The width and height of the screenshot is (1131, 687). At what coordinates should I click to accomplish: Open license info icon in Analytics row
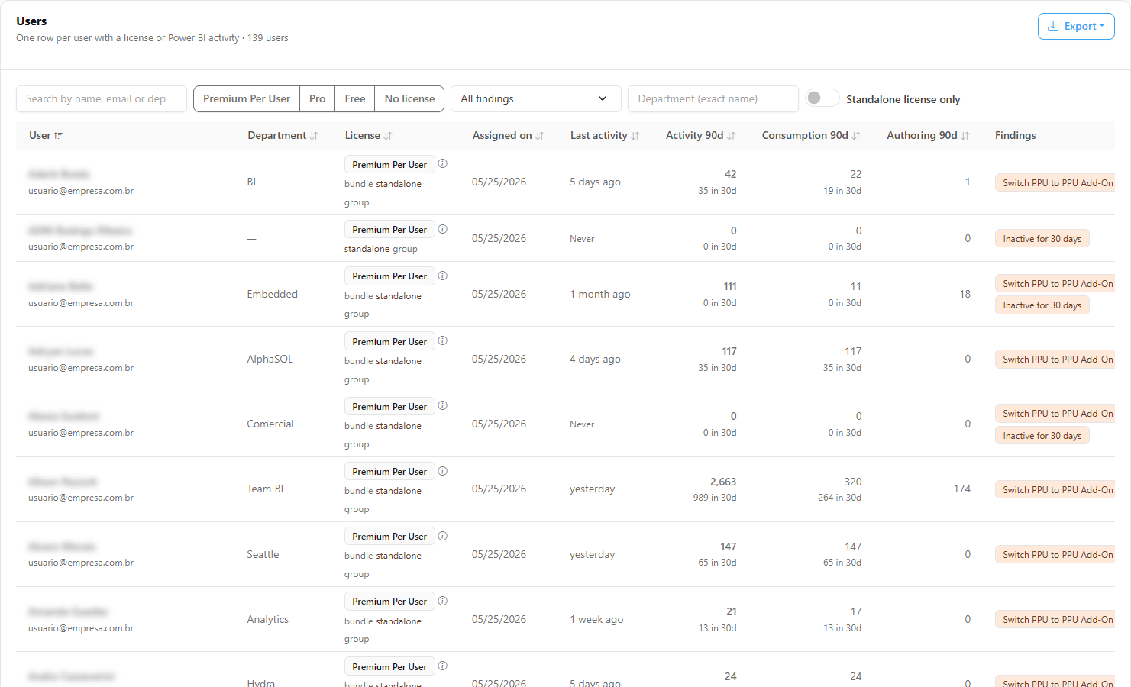pyautogui.click(x=443, y=601)
